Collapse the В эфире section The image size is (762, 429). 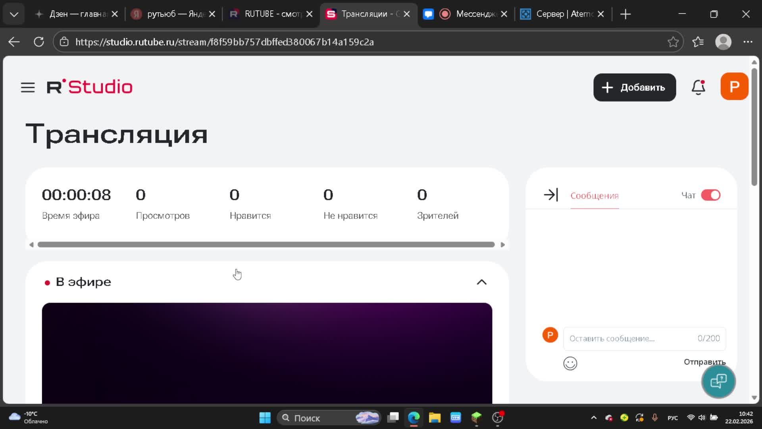point(481,282)
